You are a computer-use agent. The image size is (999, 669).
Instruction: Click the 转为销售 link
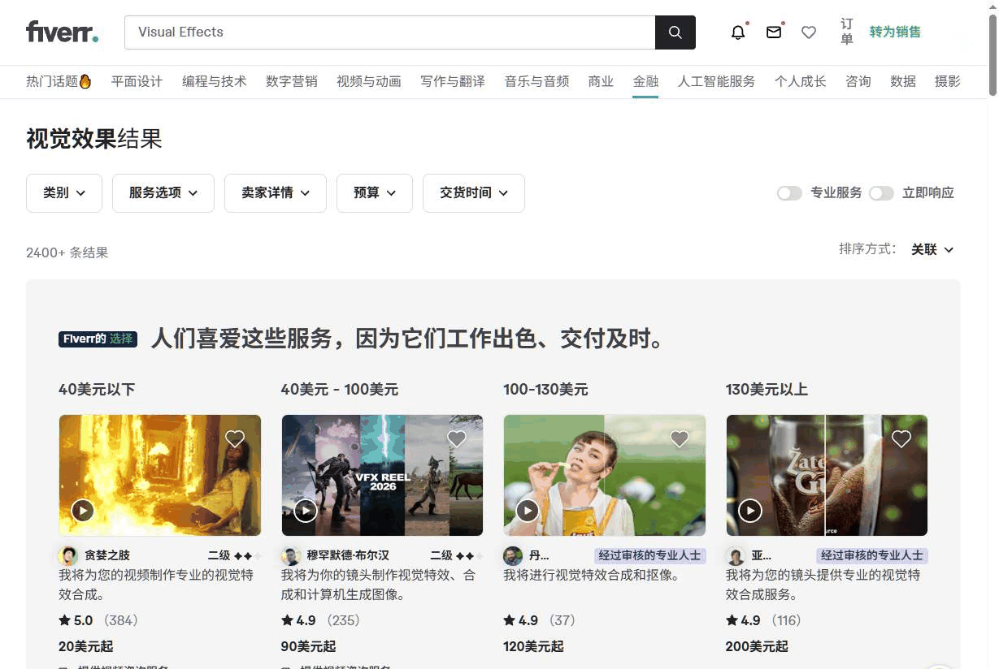pos(895,32)
